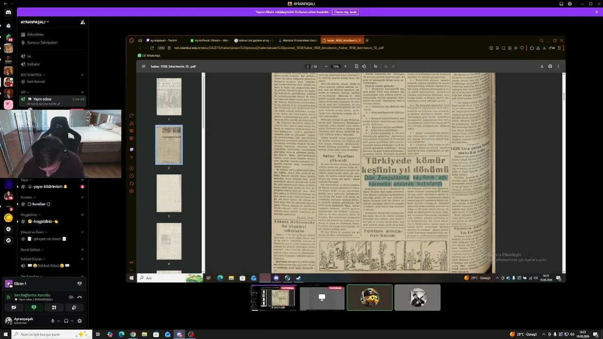Collapse the Genel Sohbet category

tap(31, 250)
